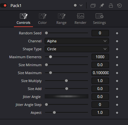The height and width of the screenshot is (125, 128).
Task: Click the Jitter Angle thumbwheel control
Action: (67, 96)
